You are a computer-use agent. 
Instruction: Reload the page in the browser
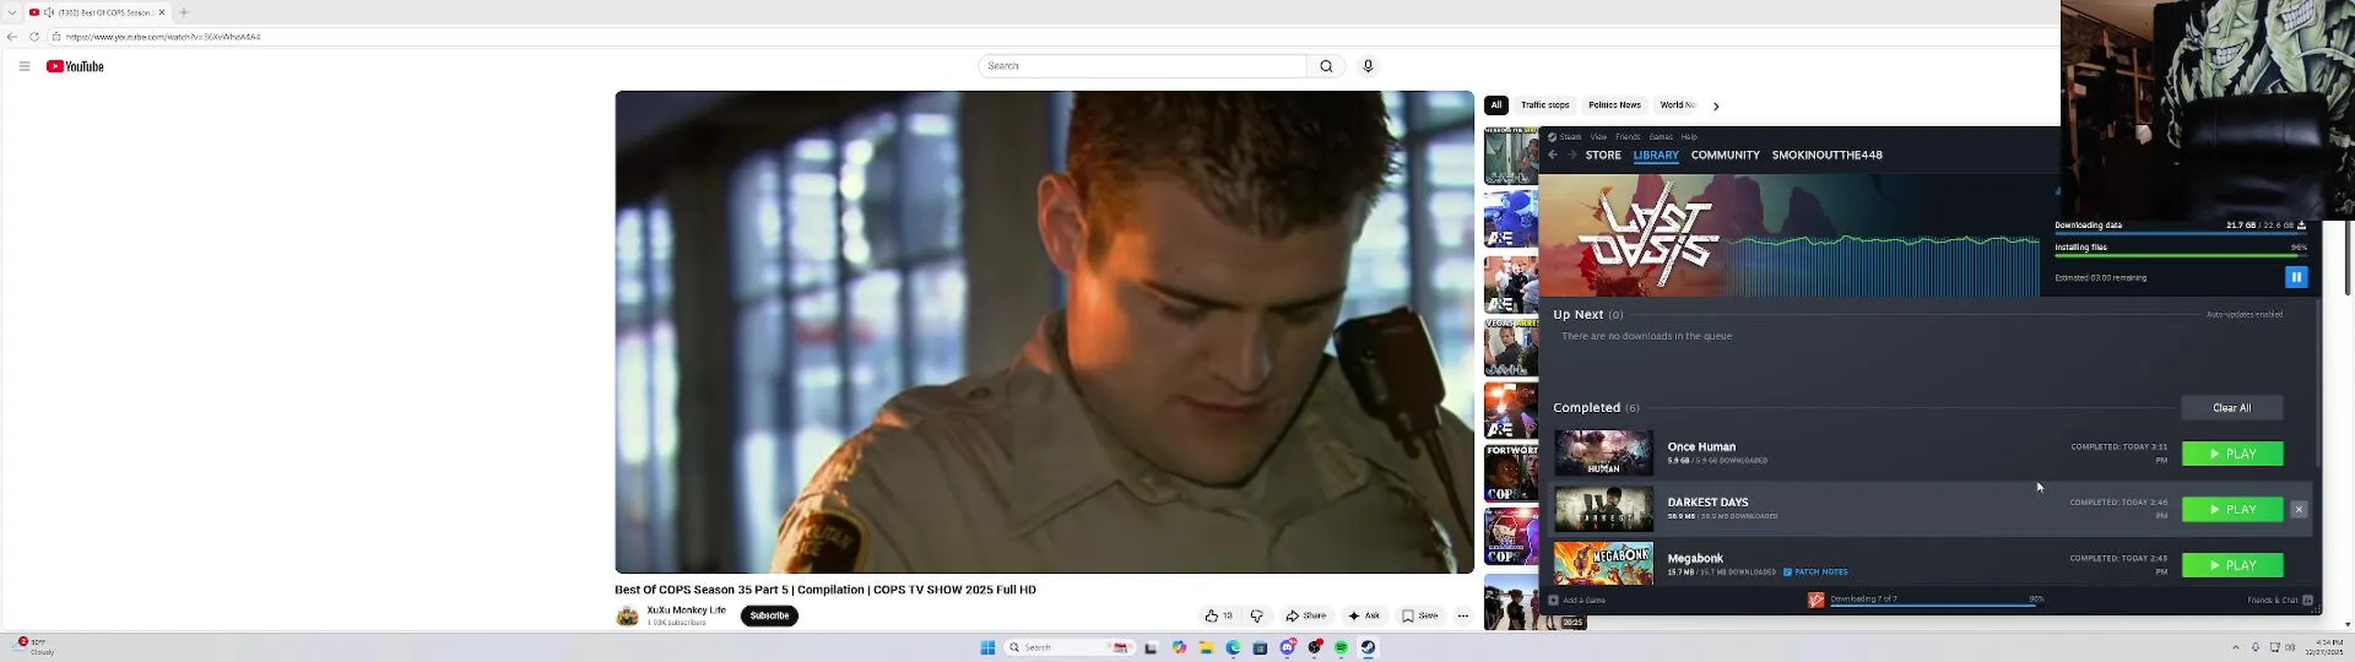[34, 37]
